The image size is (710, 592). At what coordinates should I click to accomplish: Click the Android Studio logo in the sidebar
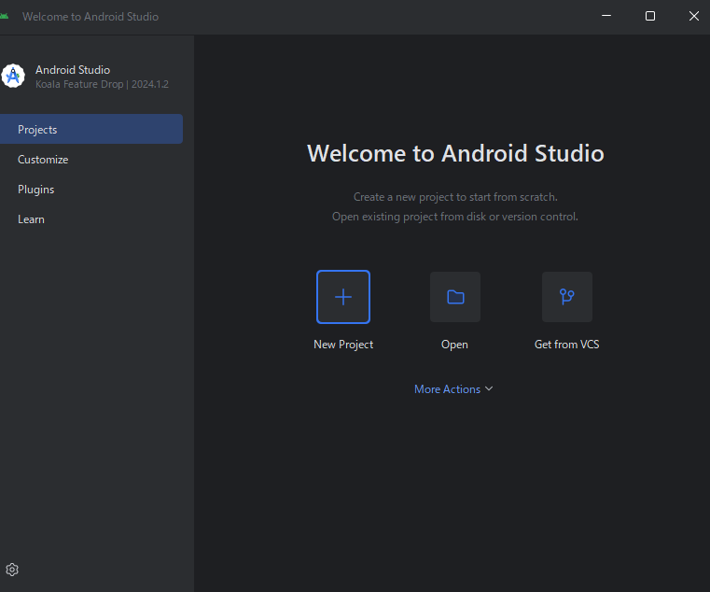pyautogui.click(x=13, y=77)
